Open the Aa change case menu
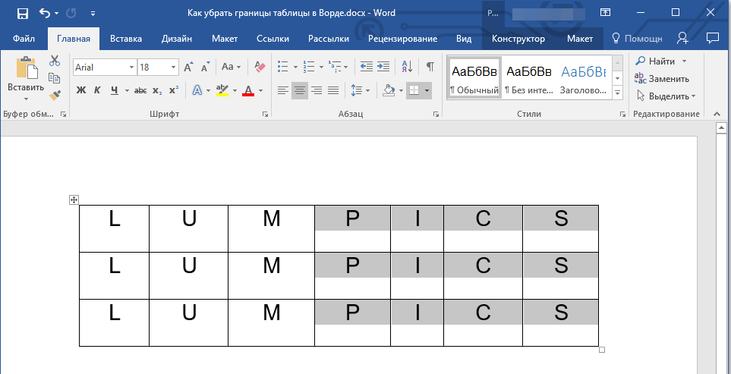Image resolution: width=731 pixels, height=374 pixels. [x=231, y=67]
